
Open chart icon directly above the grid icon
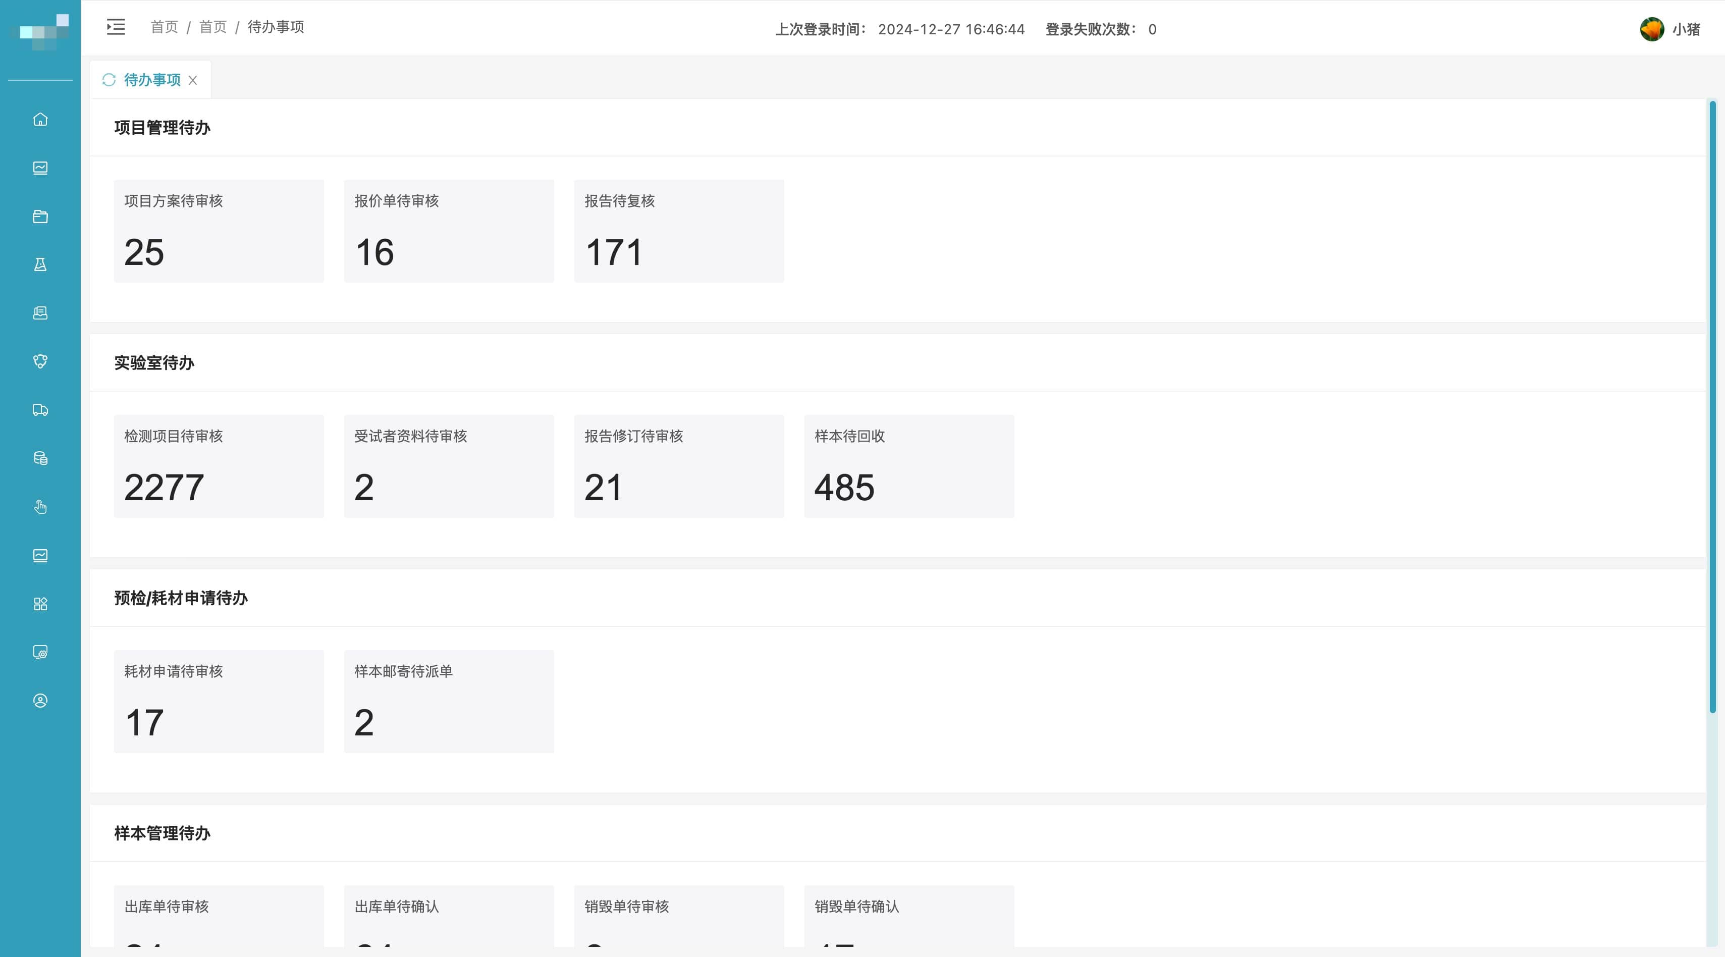tap(40, 555)
